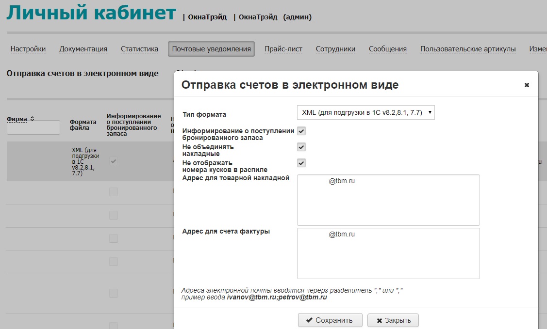547x329 pixels.
Task: Click the Фирма filter input field
Action: click(x=33, y=128)
